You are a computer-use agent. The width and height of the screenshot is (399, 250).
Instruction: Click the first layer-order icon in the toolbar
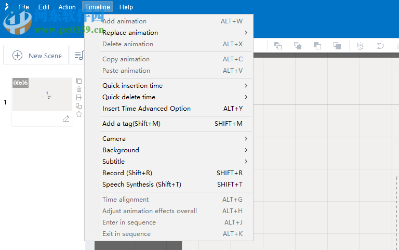pyautogui.click(x=278, y=46)
